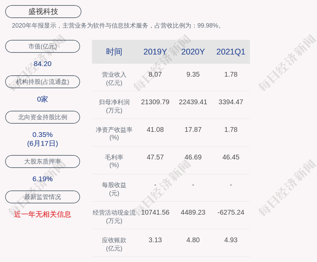Select gross margin value 47.57
317x262 pixels.
coord(155,157)
